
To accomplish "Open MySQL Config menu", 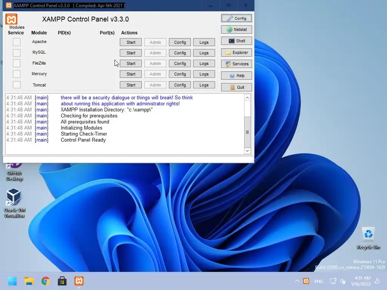I will pos(180,53).
